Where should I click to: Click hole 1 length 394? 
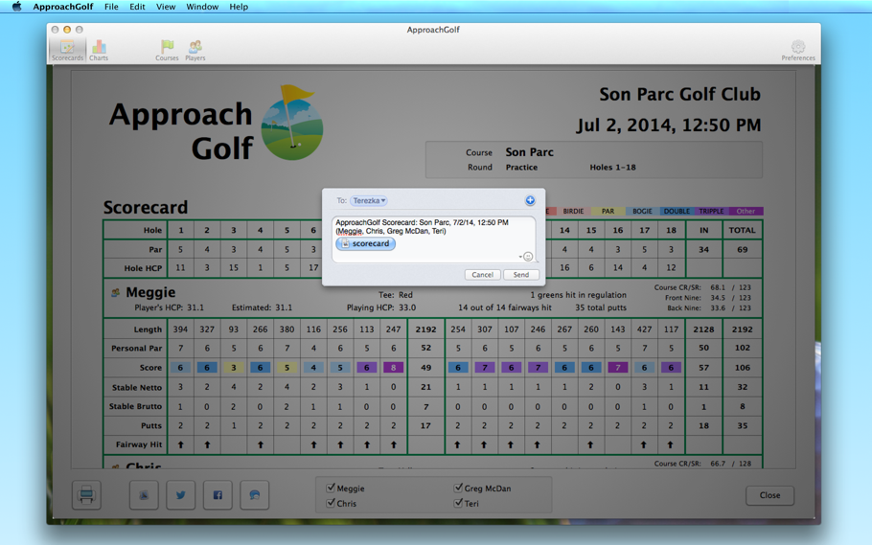(x=180, y=329)
